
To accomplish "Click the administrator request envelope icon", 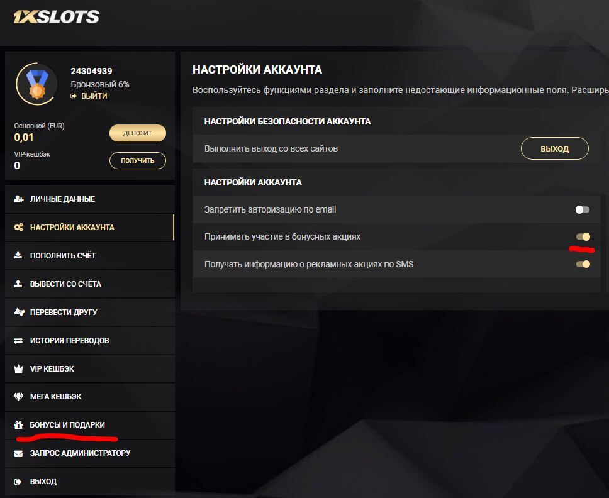I will pyautogui.click(x=18, y=453).
